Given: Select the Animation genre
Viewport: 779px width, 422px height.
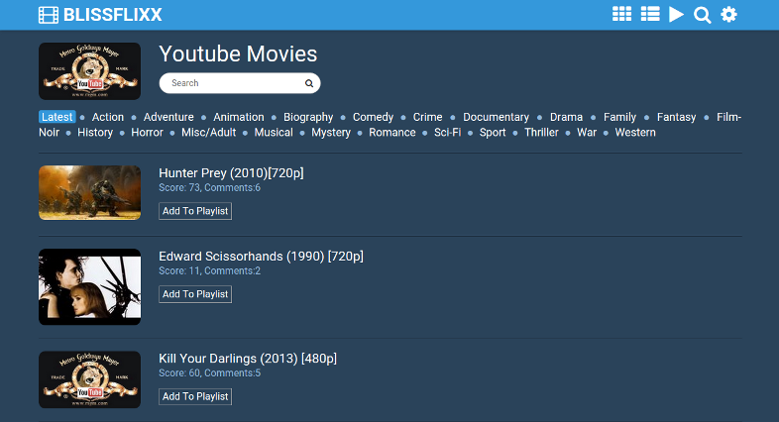Looking at the screenshot, I should tap(239, 117).
